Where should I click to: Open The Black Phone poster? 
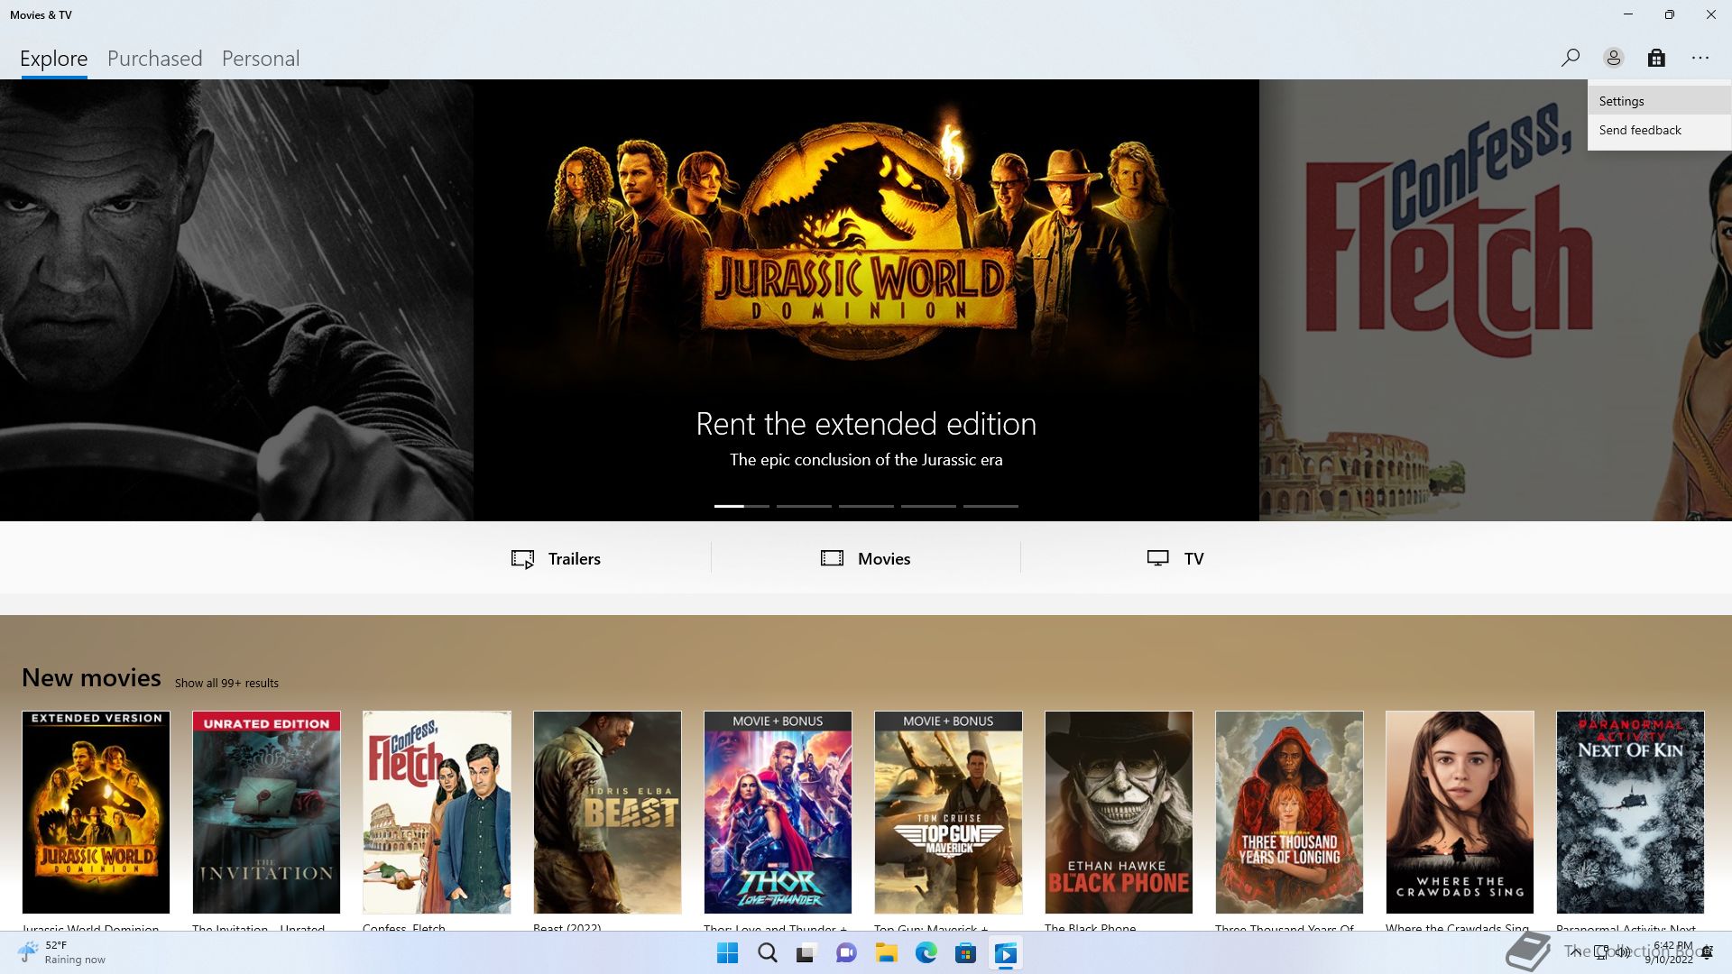(1119, 812)
